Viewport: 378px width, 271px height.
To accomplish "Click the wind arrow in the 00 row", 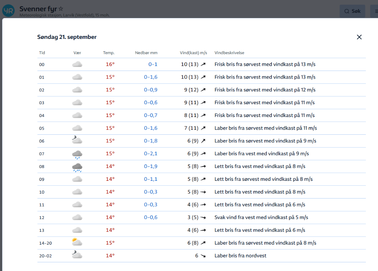I will [203, 65].
